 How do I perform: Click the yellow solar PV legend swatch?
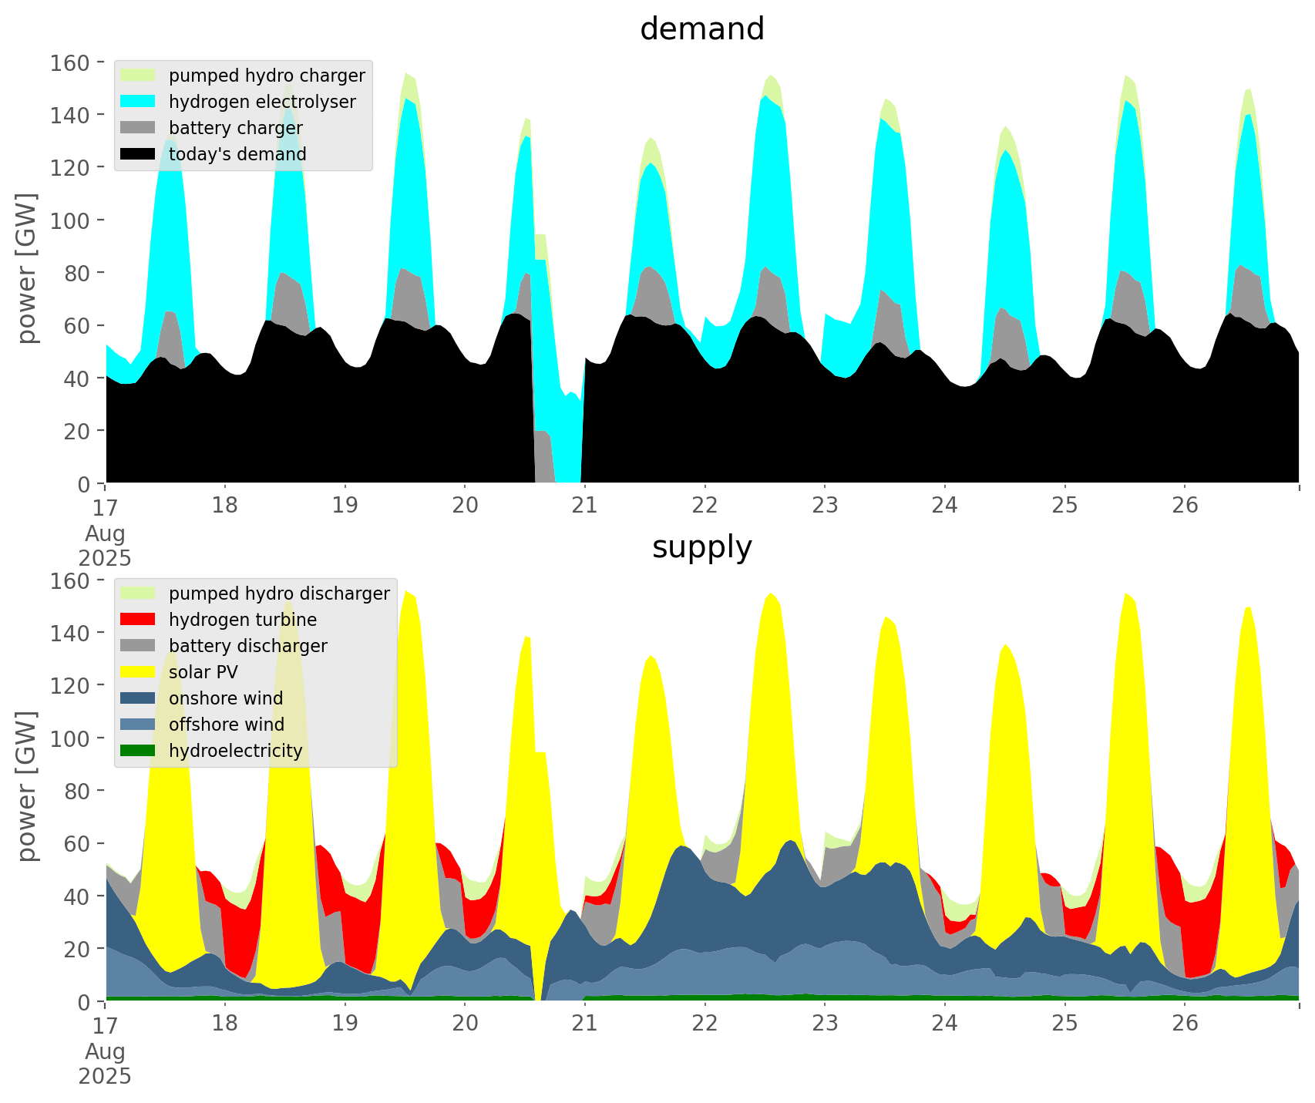click(x=138, y=672)
